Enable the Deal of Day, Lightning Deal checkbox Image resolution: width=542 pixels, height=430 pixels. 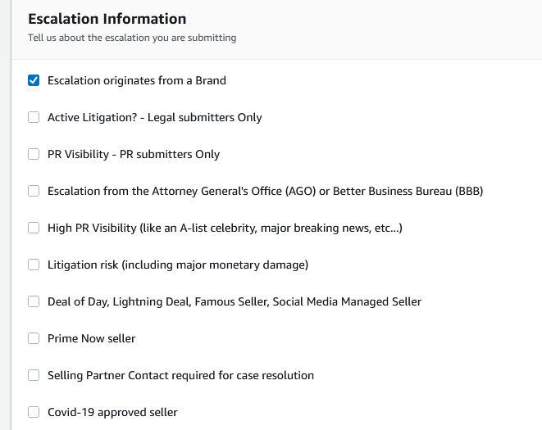(34, 301)
